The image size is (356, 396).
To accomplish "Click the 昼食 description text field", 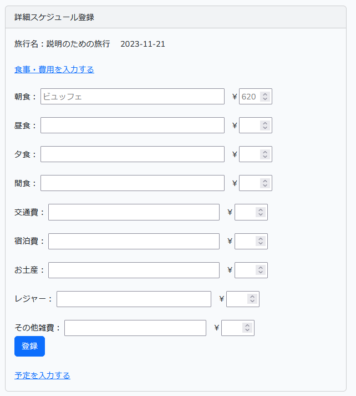I will [133, 126].
